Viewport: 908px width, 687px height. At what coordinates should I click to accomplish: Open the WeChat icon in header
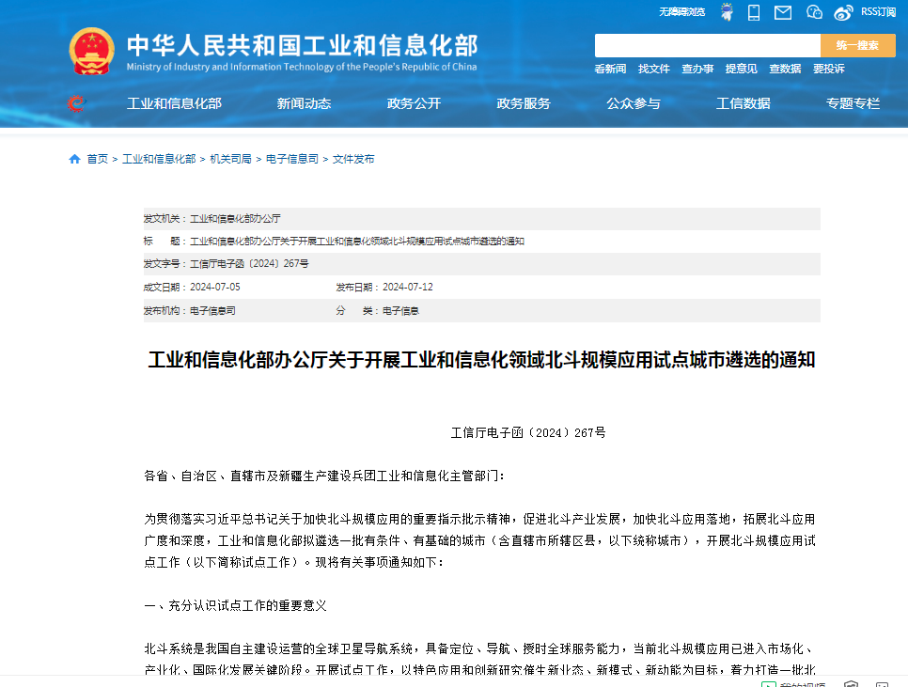pyautogui.click(x=814, y=12)
